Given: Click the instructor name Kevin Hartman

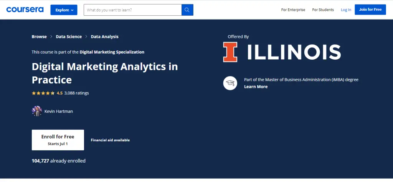Looking at the screenshot, I should click(x=59, y=111).
